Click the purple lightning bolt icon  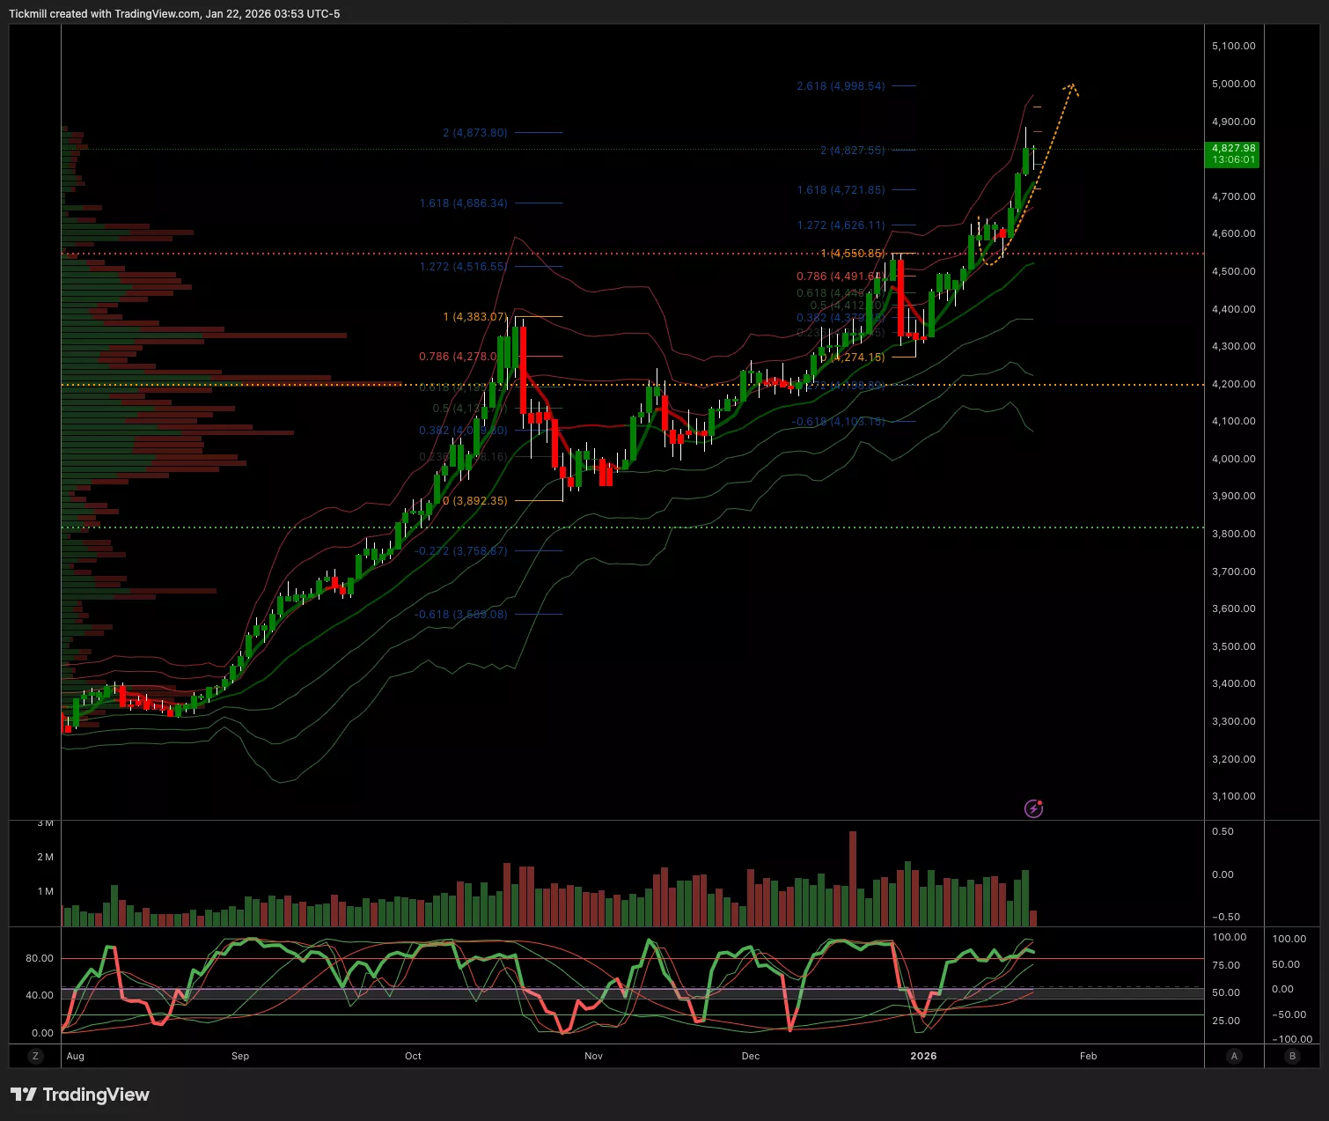tap(1033, 808)
